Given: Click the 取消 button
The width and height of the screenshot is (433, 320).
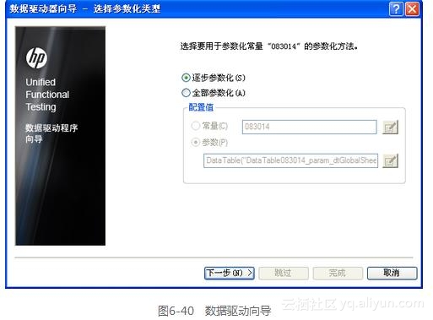Looking at the screenshot, I should coord(392,273).
